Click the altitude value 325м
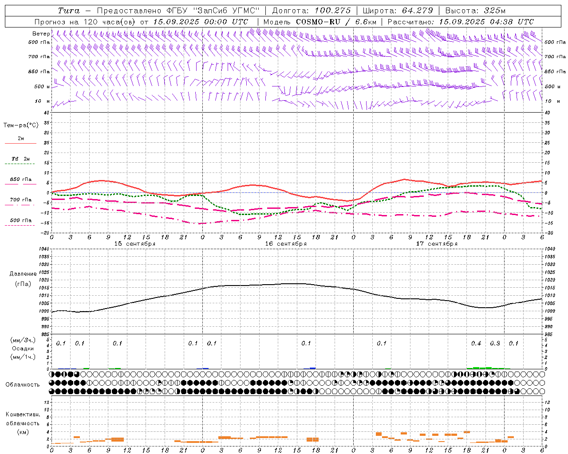Viewport: 568px width, 454px height. 494,11
